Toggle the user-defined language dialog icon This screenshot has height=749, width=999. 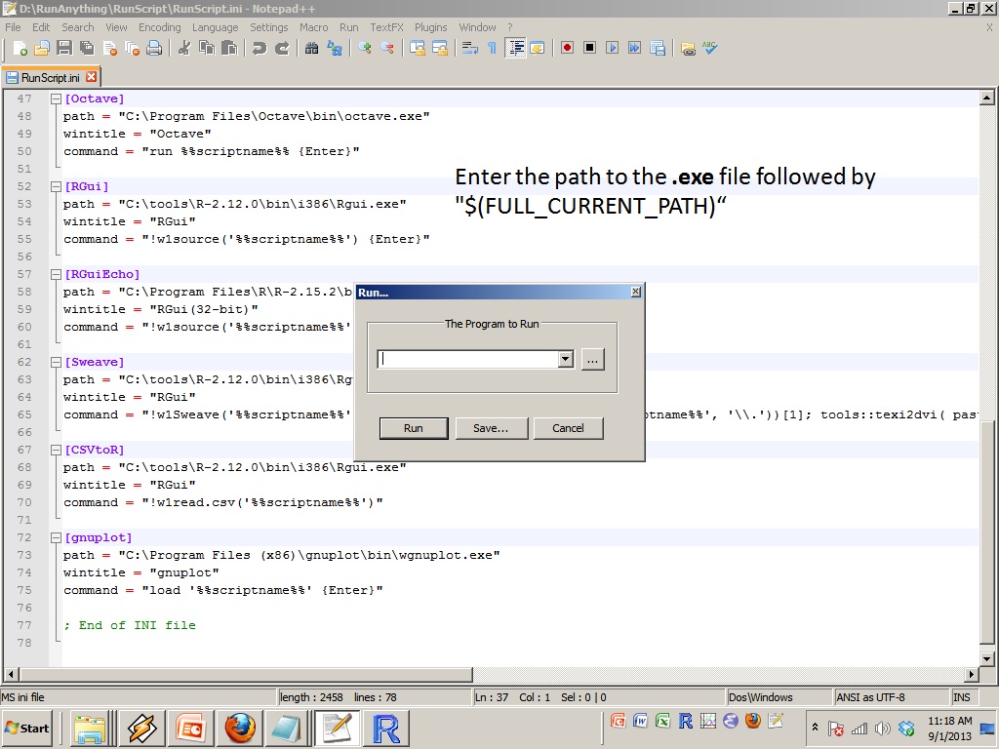click(x=538, y=49)
